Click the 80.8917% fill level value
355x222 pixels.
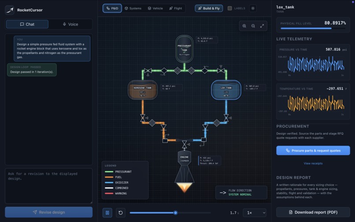tap(335, 23)
